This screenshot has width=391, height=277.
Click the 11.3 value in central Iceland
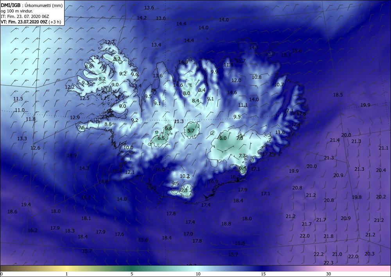point(179,122)
